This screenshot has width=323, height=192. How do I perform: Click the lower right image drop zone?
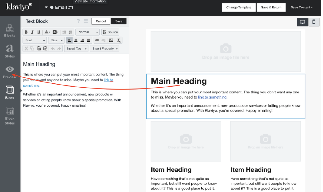(x=265, y=141)
